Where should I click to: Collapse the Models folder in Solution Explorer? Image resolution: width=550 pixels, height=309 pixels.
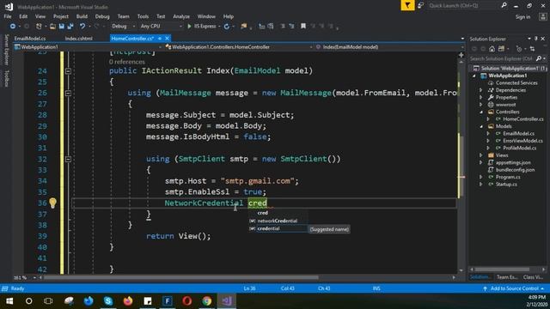click(481, 126)
